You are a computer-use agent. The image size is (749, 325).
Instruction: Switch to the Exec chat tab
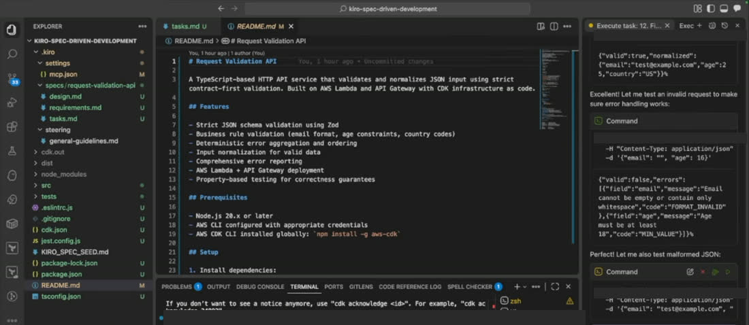click(686, 26)
